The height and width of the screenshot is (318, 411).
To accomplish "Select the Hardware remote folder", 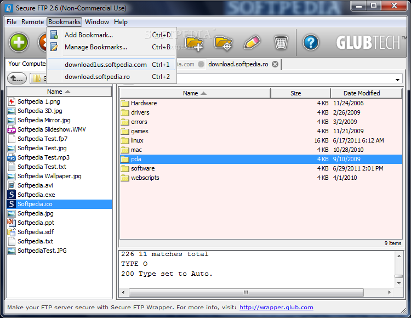I will (261, 103).
